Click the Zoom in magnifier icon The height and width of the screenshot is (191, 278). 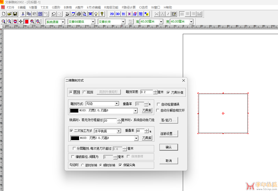(4, 22)
